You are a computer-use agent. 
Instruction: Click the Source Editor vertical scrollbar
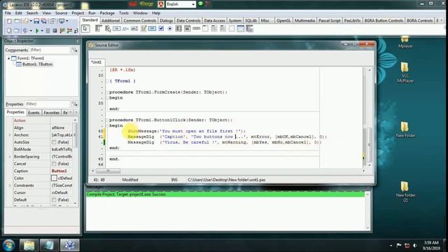point(369,118)
